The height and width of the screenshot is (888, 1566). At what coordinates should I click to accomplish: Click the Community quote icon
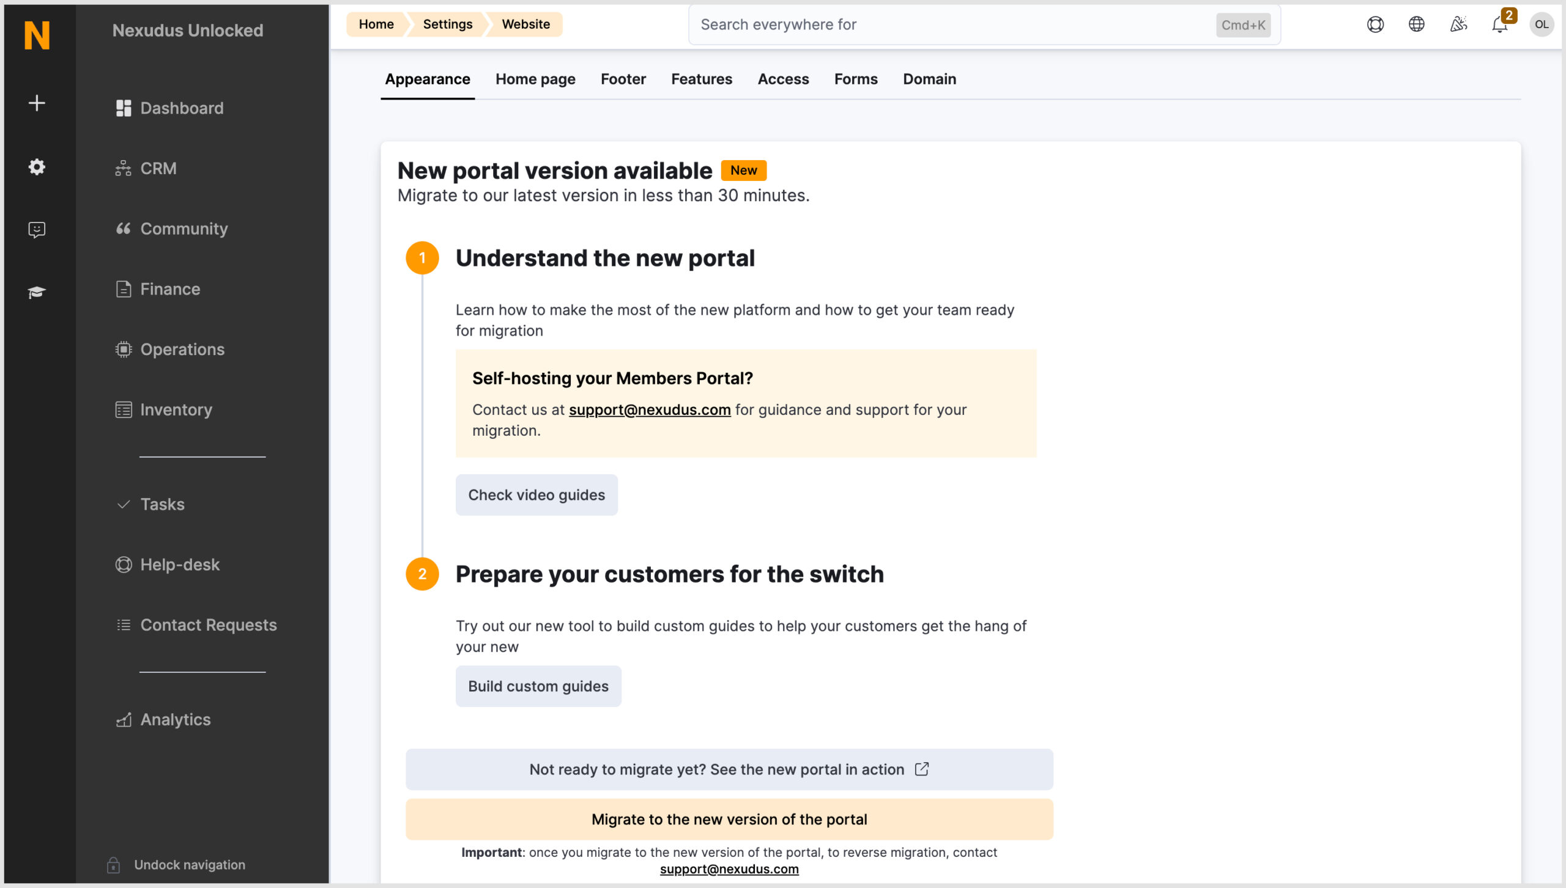(124, 229)
